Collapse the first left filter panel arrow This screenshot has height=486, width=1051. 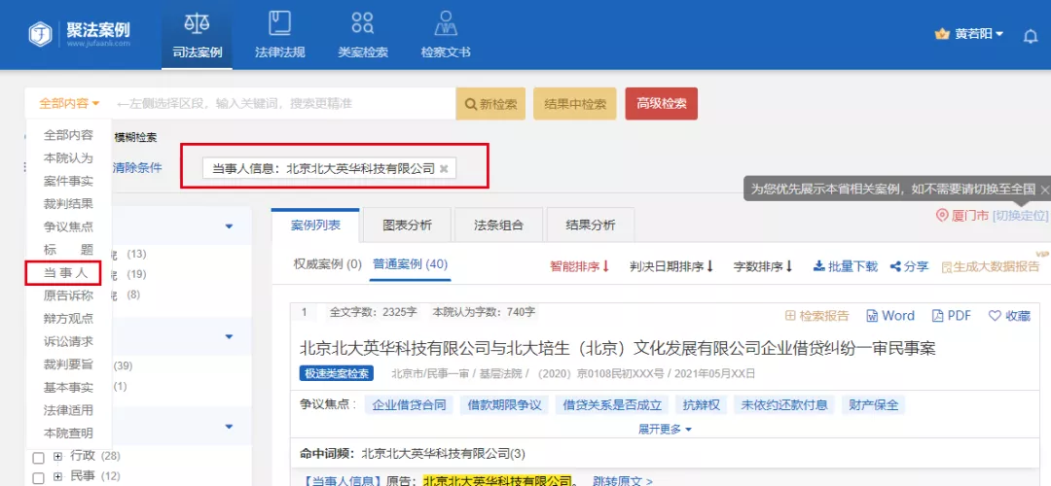coord(230,226)
